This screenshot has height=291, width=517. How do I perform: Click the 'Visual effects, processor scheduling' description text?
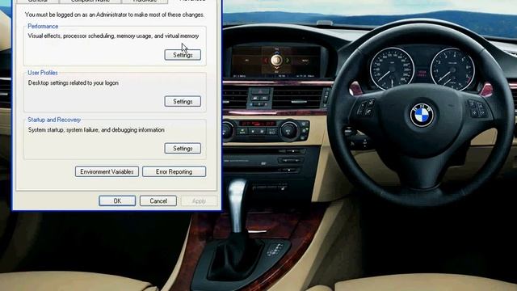pos(113,36)
